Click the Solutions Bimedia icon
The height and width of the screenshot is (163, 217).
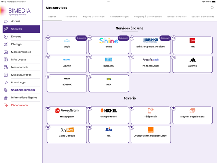click(6, 90)
